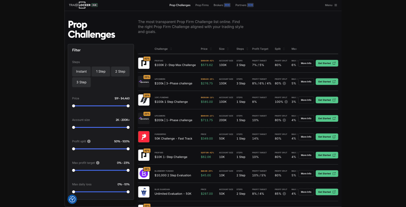Click the info icon beside Profit split filter
Viewport: 406px width, 207px height.
click(x=89, y=141)
